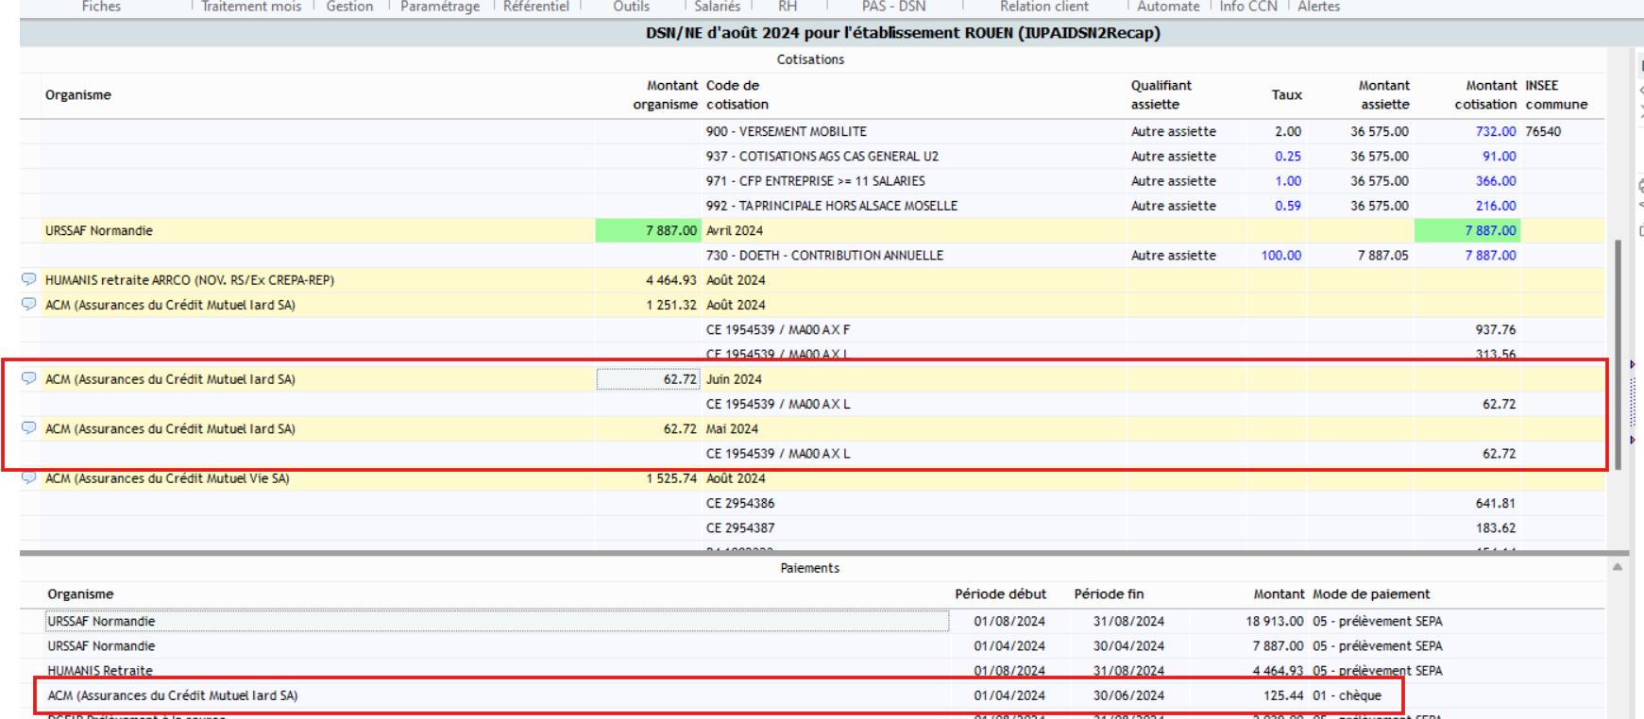Open comment bubble on HUMANIS retraite ARRCO row

click(x=29, y=279)
